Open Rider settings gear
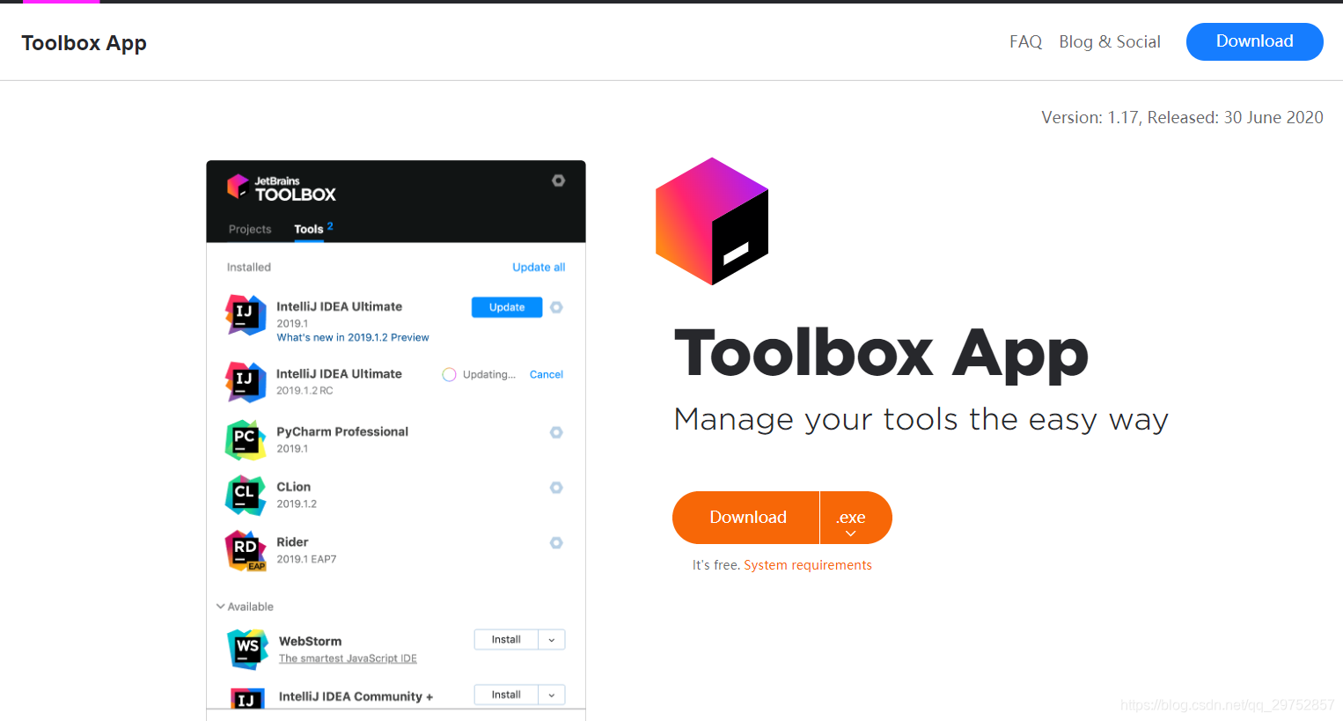Viewport: 1343px width, 721px height. (556, 543)
